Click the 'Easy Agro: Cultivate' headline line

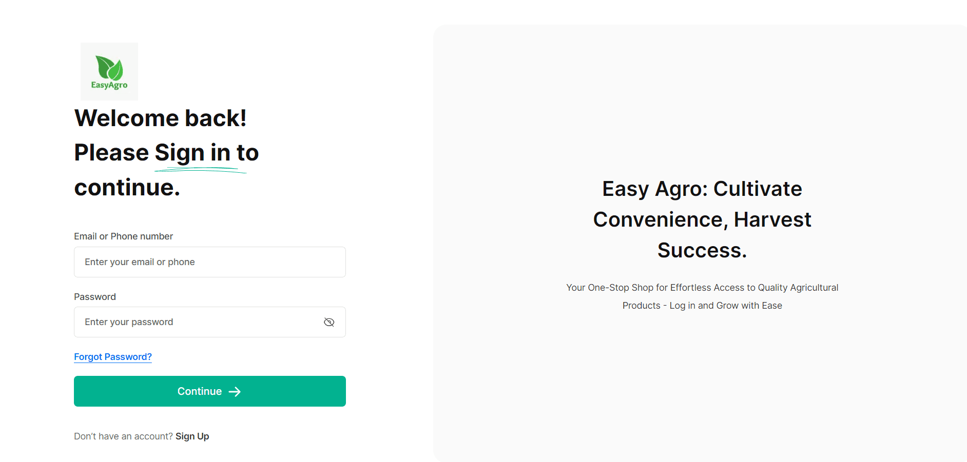point(702,189)
